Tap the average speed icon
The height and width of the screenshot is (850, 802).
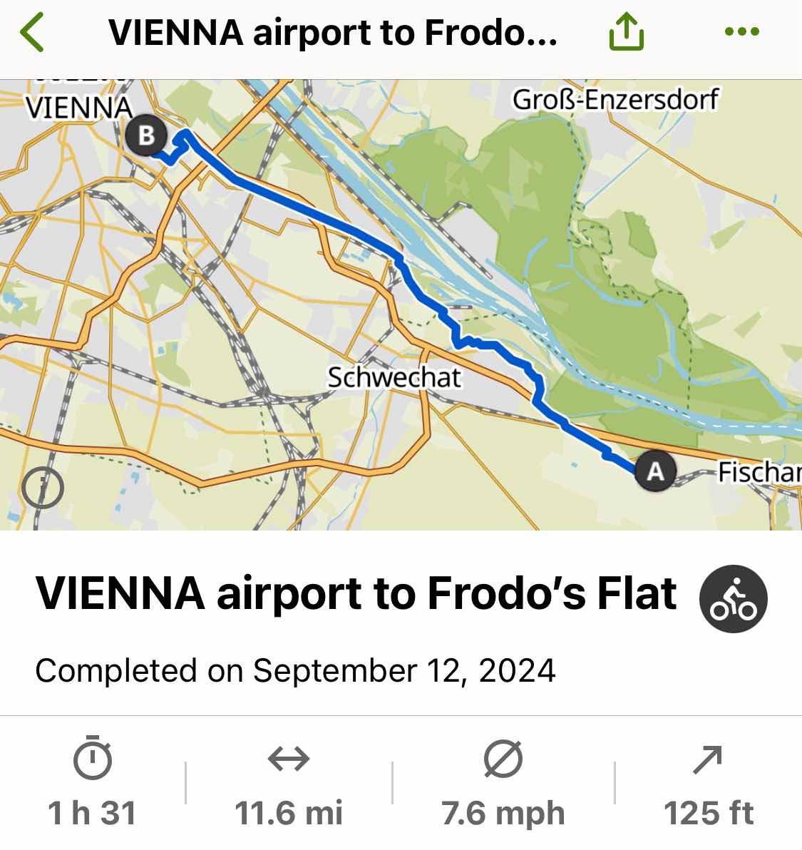click(x=503, y=759)
